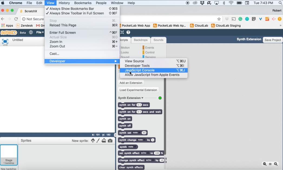Select JavaScript Console from Developer submenu
This screenshot has height=170, width=283.
click(x=140, y=70)
